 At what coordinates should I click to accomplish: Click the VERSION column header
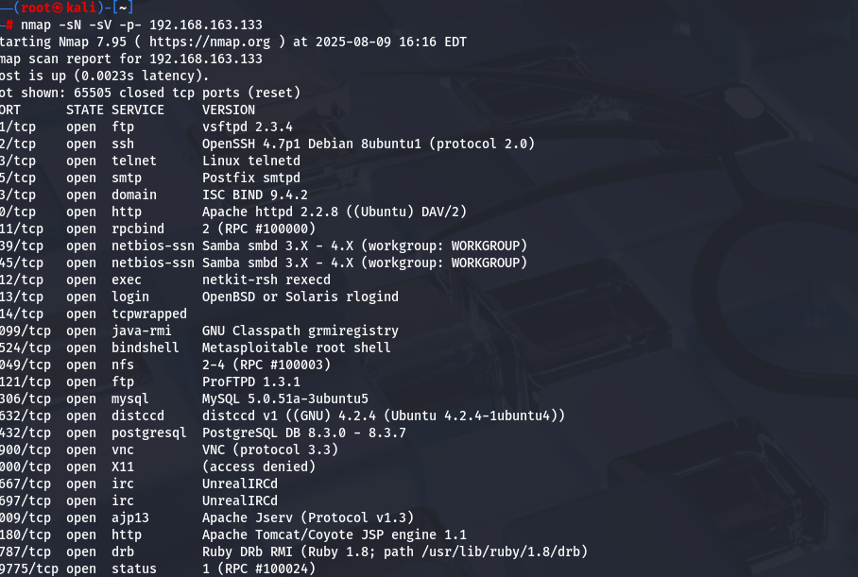pos(229,110)
